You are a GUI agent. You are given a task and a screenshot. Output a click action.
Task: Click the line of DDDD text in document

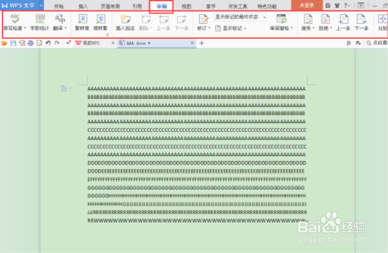(x=197, y=163)
